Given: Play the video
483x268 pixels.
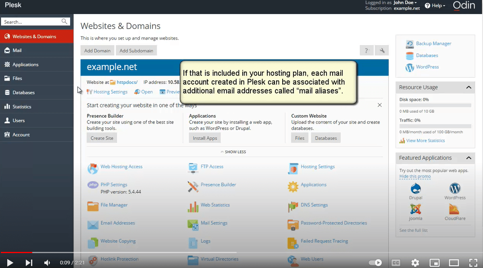Looking at the screenshot, I should (10, 262).
